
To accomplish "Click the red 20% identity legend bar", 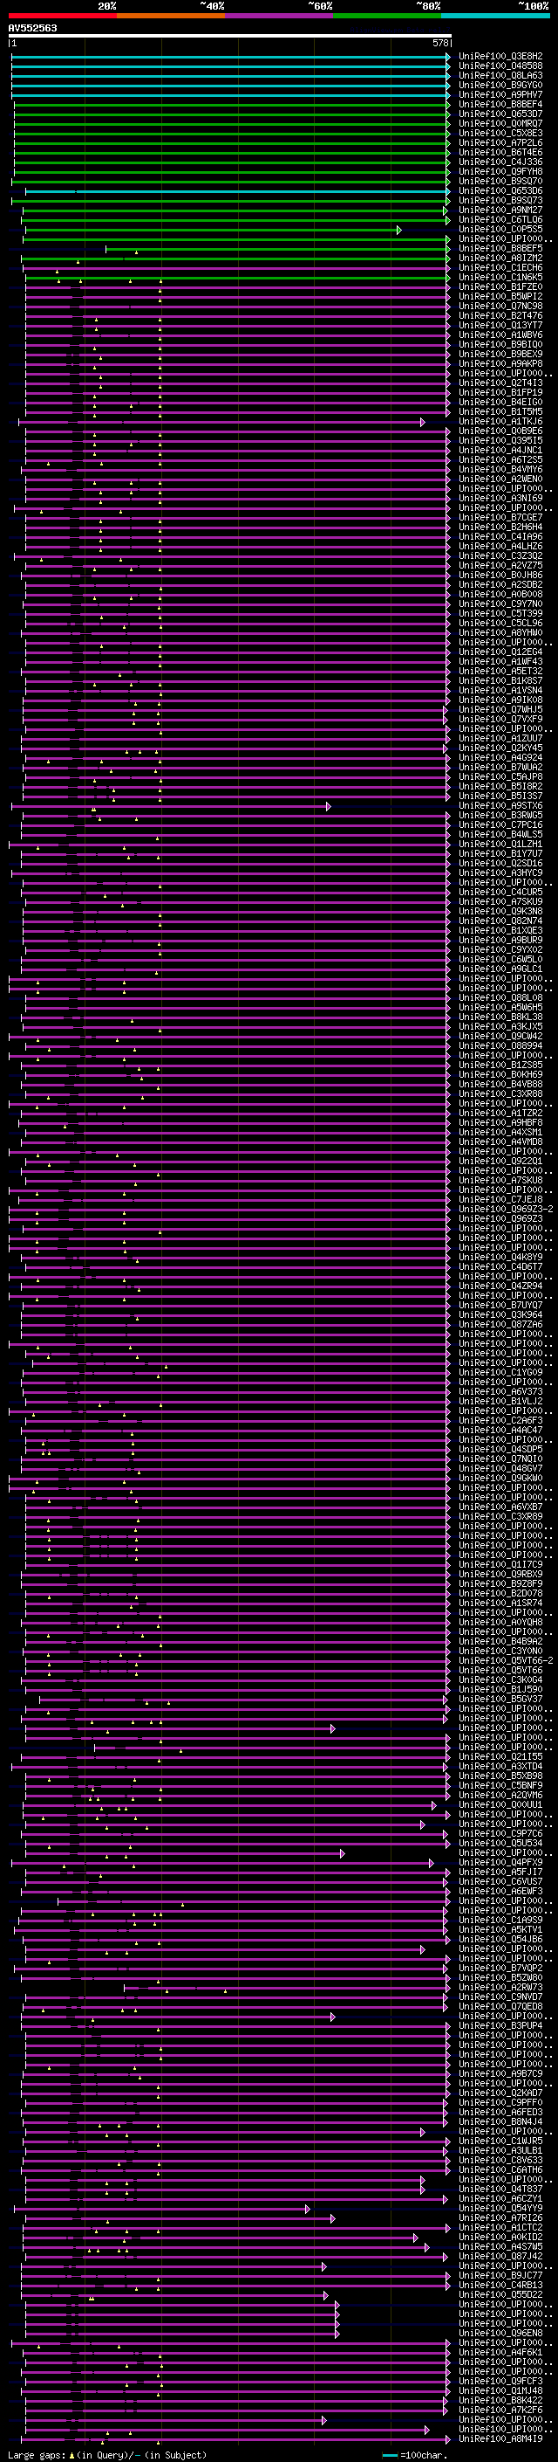I will click(62, 16).
